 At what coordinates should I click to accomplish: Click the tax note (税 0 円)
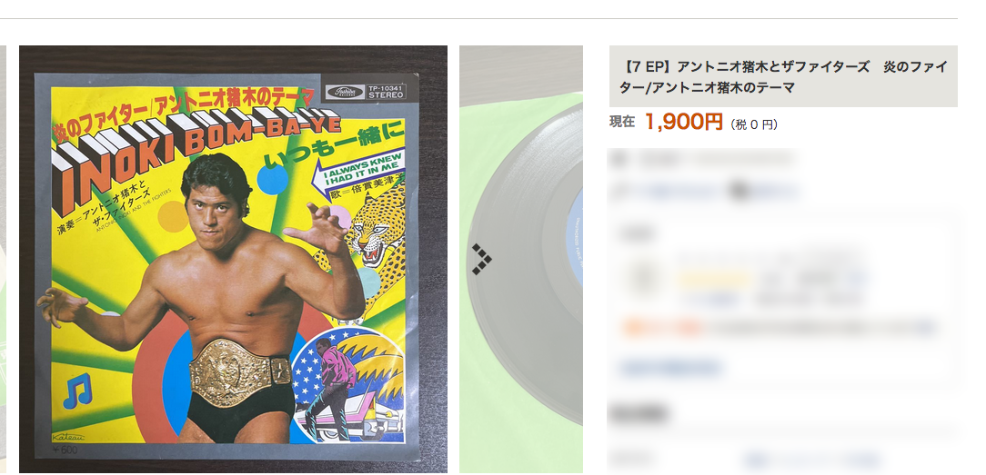(x=754, y=124)
